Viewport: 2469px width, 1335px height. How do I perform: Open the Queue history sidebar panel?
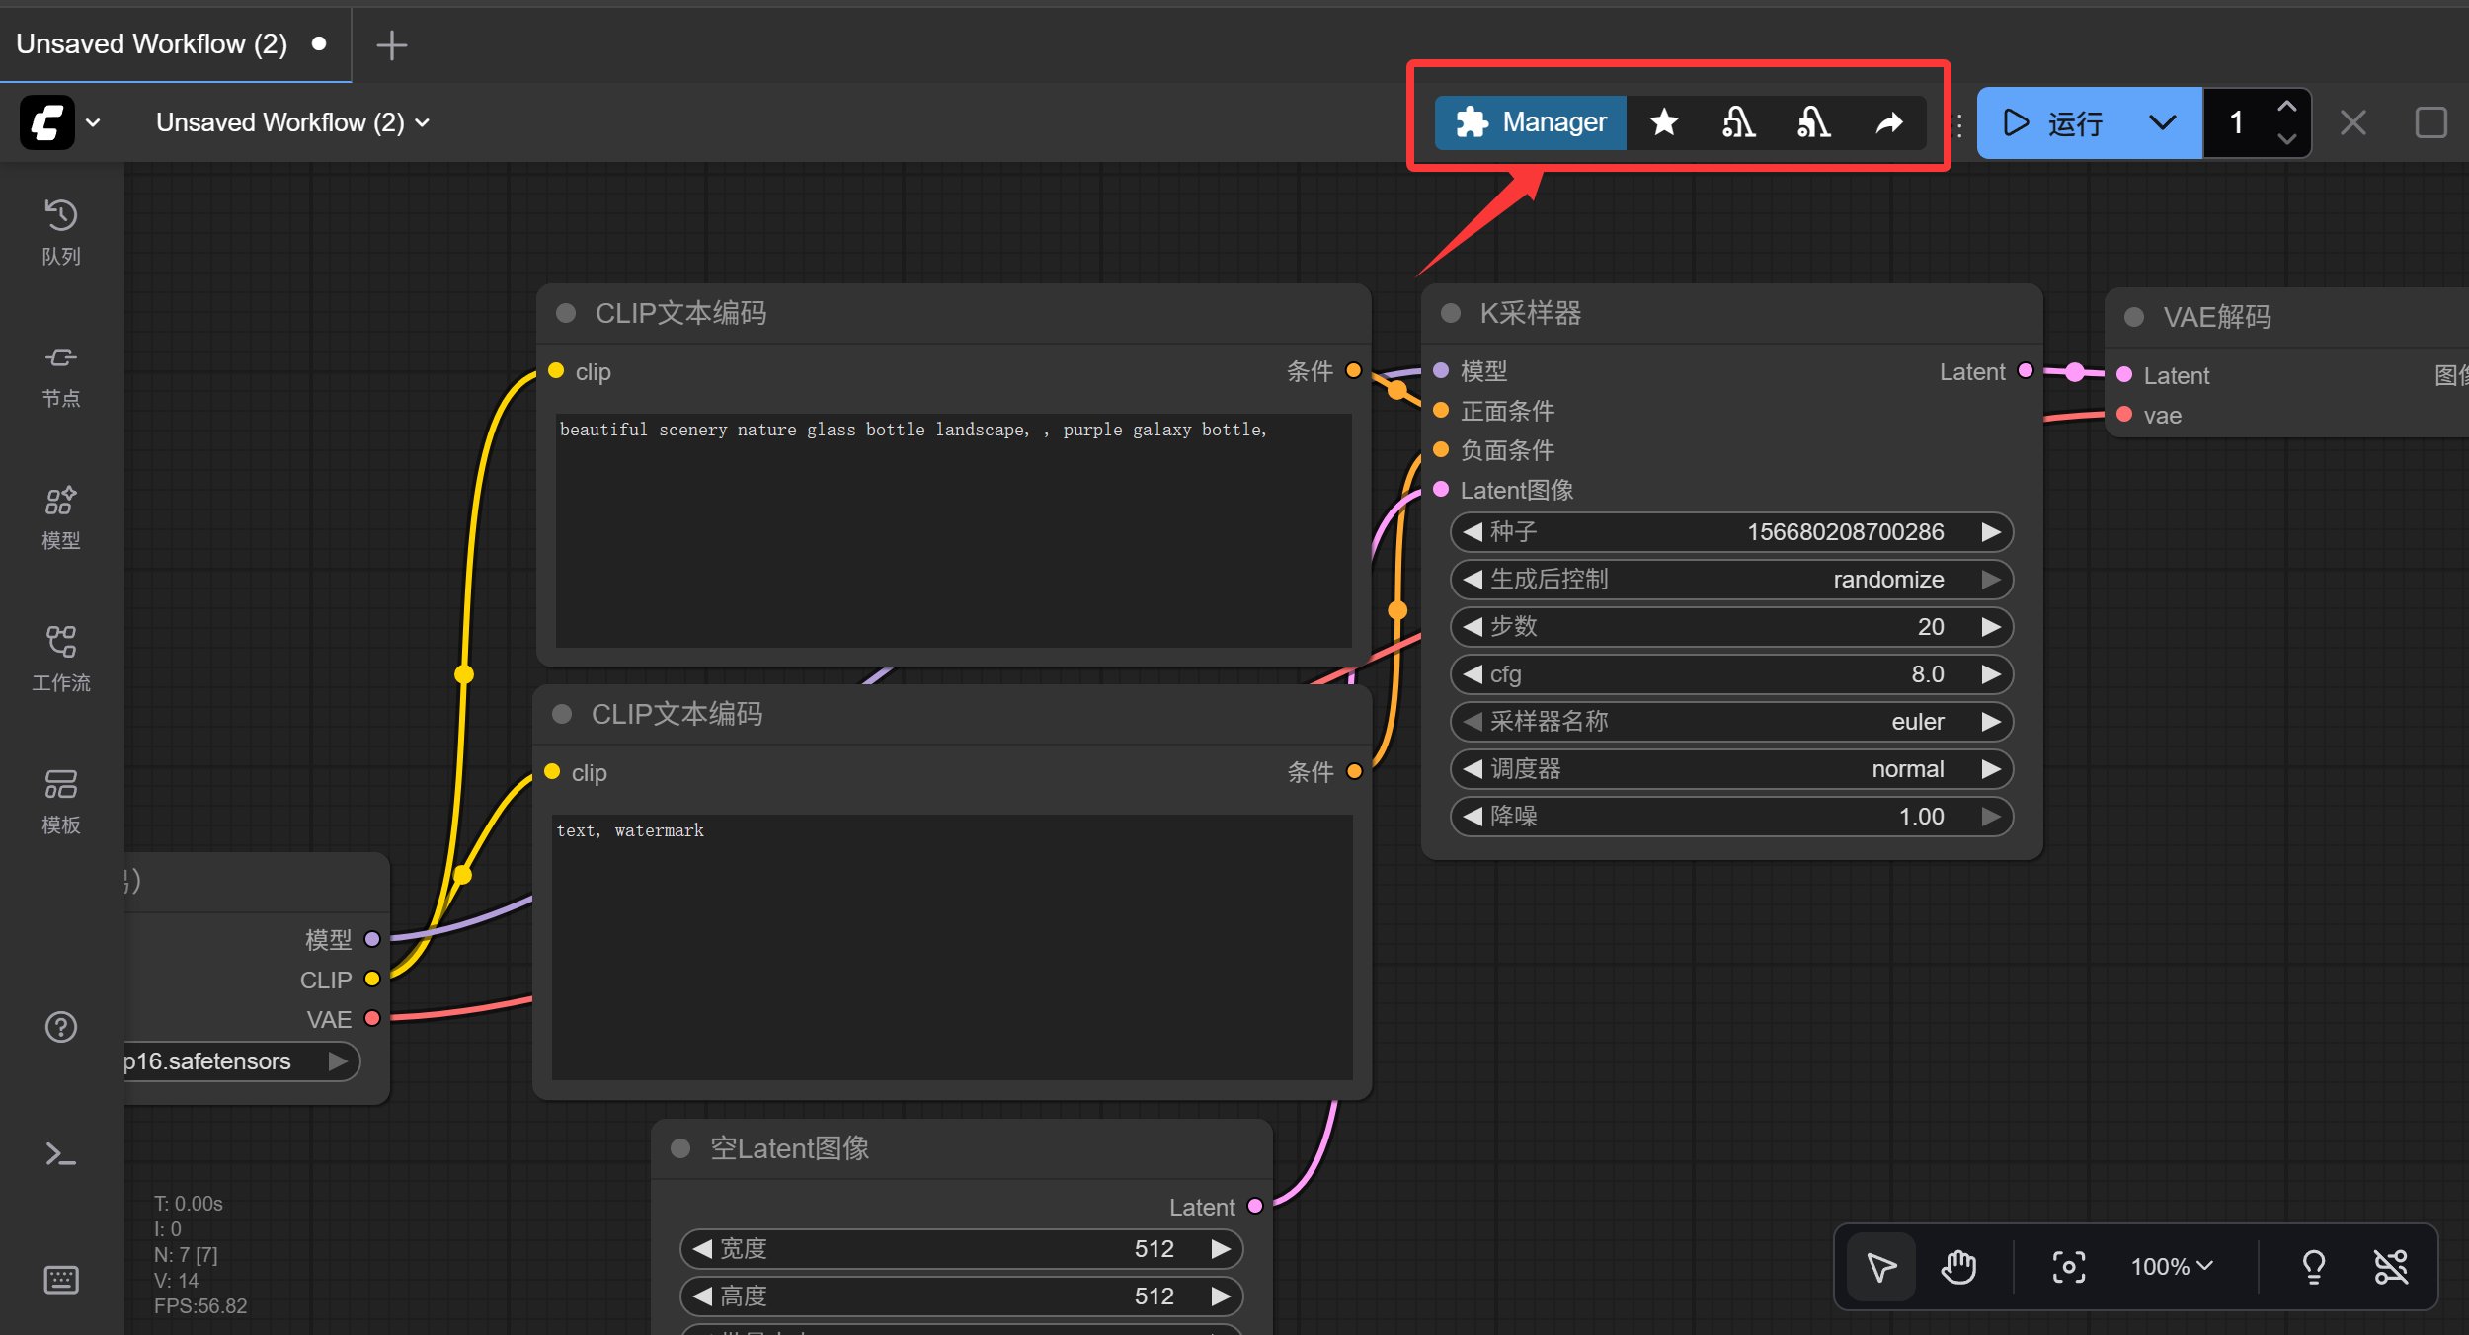coord(60,232)
